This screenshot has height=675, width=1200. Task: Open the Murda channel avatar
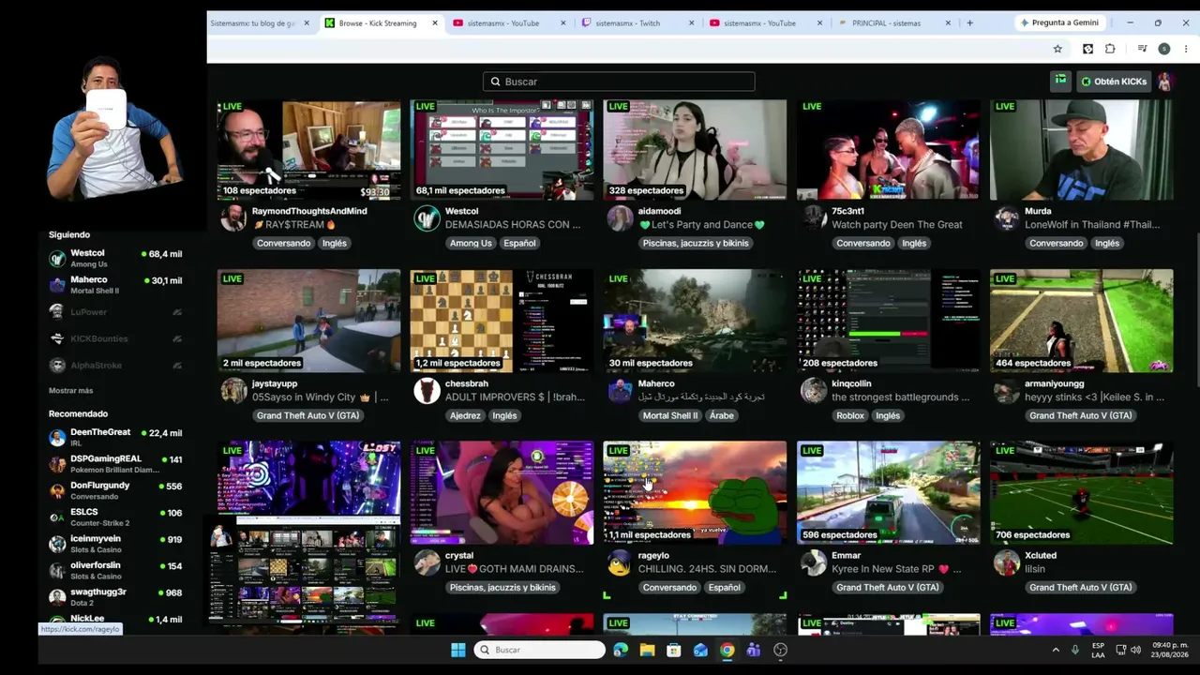(x=1006, y=218)
